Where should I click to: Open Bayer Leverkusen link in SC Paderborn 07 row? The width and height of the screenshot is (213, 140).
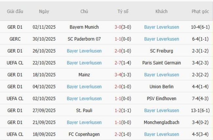pyautogui.click(x=162, y=39)
